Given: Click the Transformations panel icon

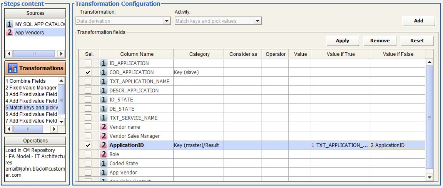Looking at the screenshot, I should [13, 68].
